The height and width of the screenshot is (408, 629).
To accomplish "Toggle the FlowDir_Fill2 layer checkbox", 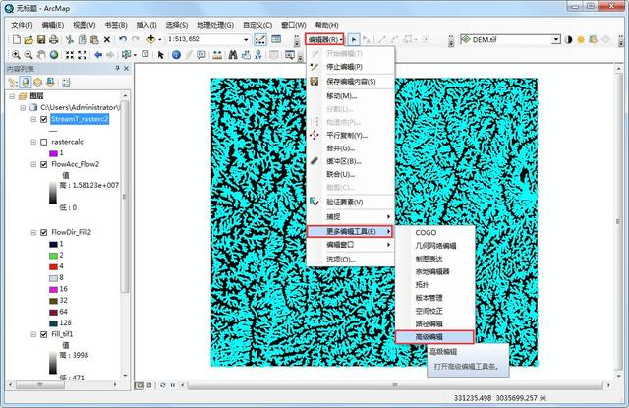I will [x=44, y=232].
